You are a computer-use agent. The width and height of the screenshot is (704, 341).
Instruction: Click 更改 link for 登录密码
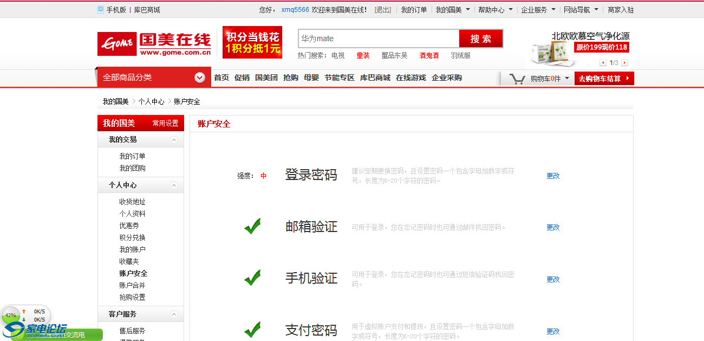click(553, 176)
